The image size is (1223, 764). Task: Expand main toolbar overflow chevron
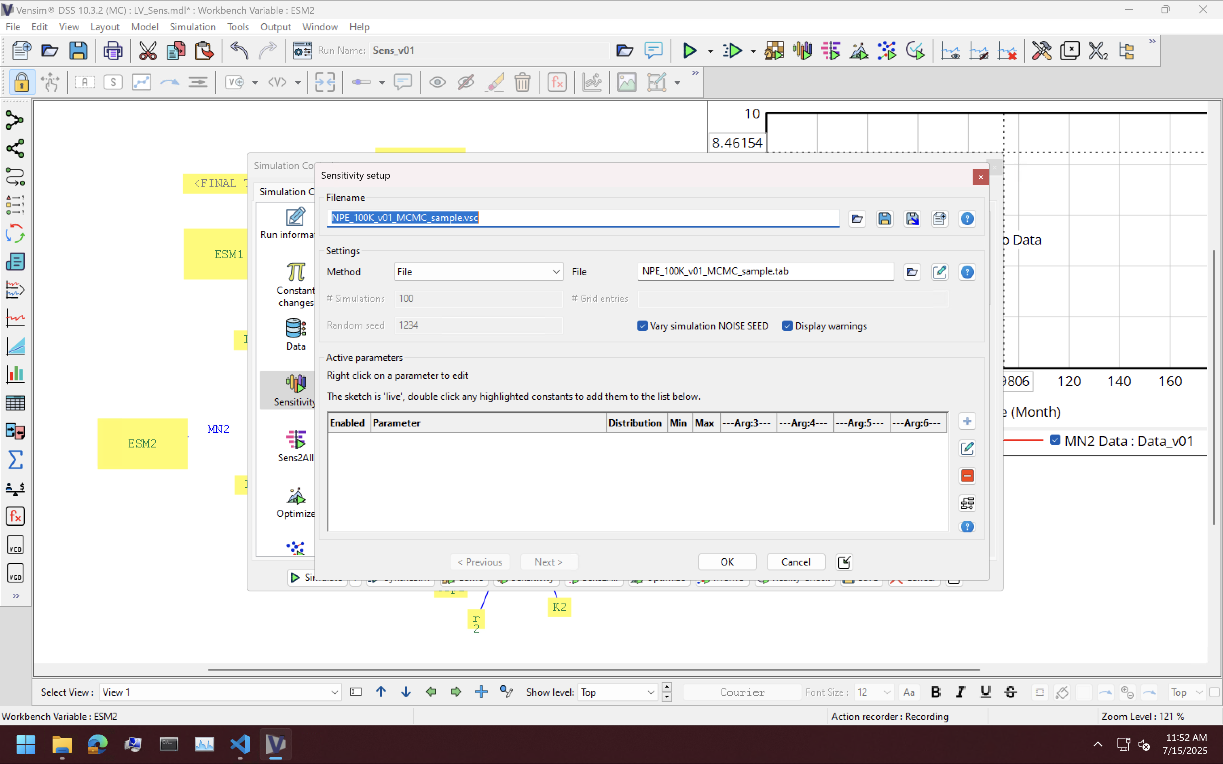point(1152,41)
